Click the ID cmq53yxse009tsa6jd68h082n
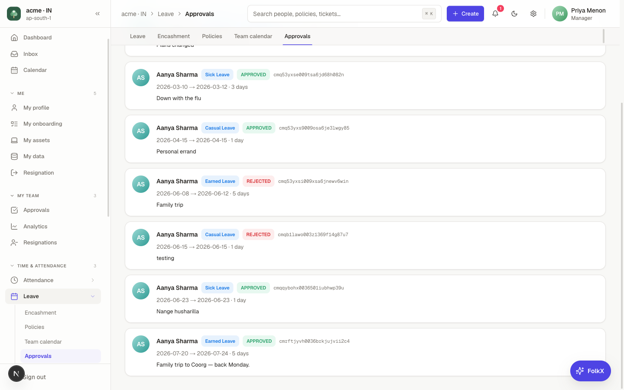 (309, 75)
